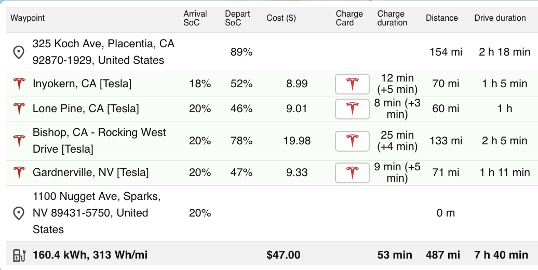Click the Tesla logo beside Inyokern waypoint
This screenshot has width=538, height=270.
[x=19, y=84]
